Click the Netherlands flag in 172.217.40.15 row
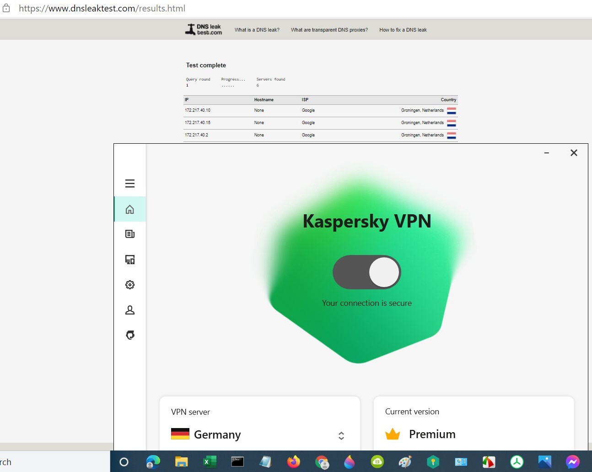Screen dimensions: 592x472 click(452, 123)
